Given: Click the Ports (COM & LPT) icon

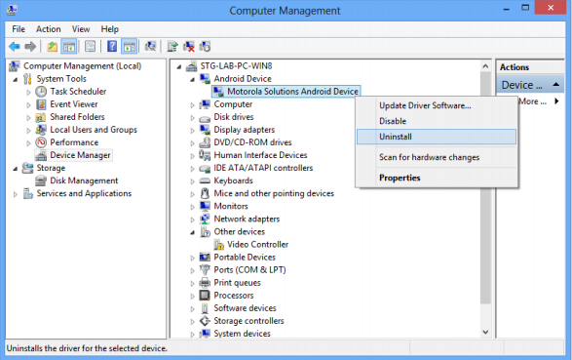Looking at the screenshot, I should 205,270.
